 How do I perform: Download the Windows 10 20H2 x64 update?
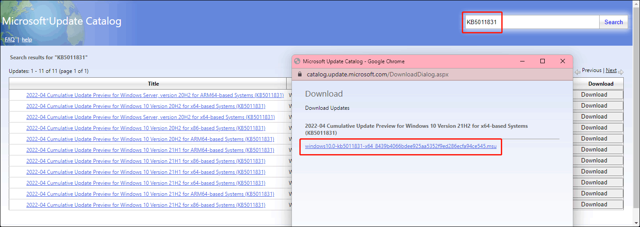(598, 105)
